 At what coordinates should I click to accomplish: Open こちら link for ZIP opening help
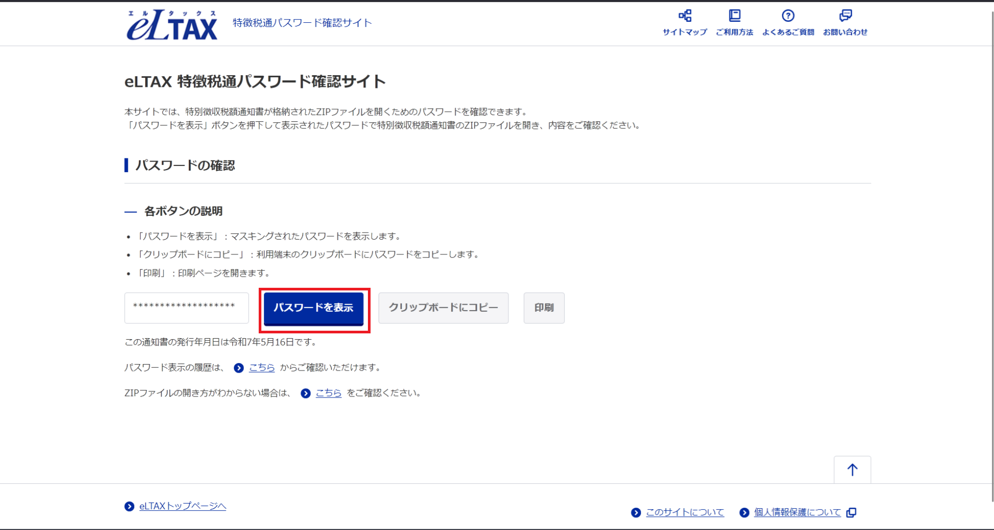pyautogui.click(x=329, y=393)
